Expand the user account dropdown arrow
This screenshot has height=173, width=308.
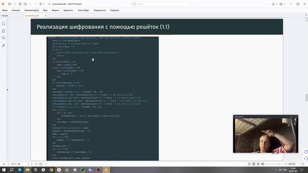click(x=284, y=4)
